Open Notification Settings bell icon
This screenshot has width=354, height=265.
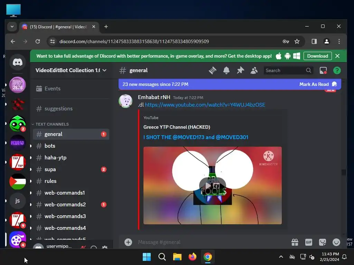point(226,70)
